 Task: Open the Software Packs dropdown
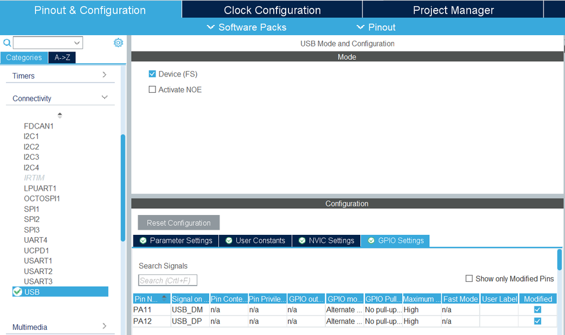pyautogui.click(x=247, y=27)
